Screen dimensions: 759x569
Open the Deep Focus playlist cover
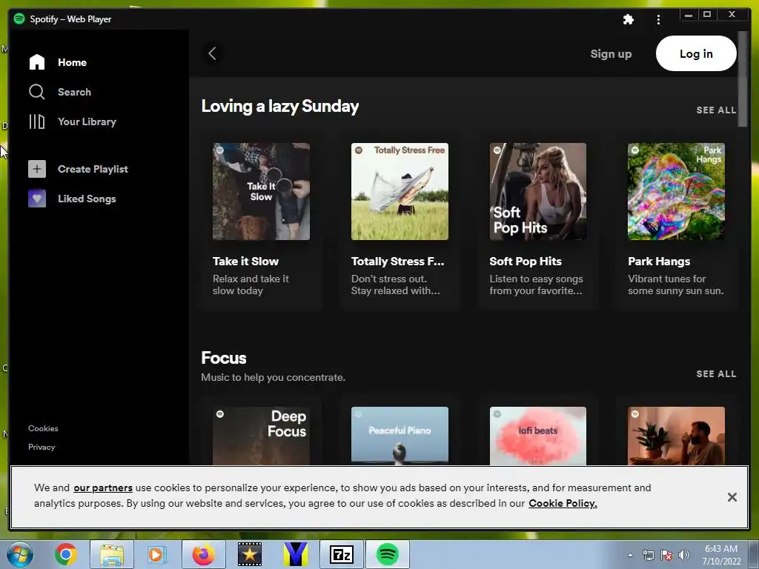click(x=262, y=436)
